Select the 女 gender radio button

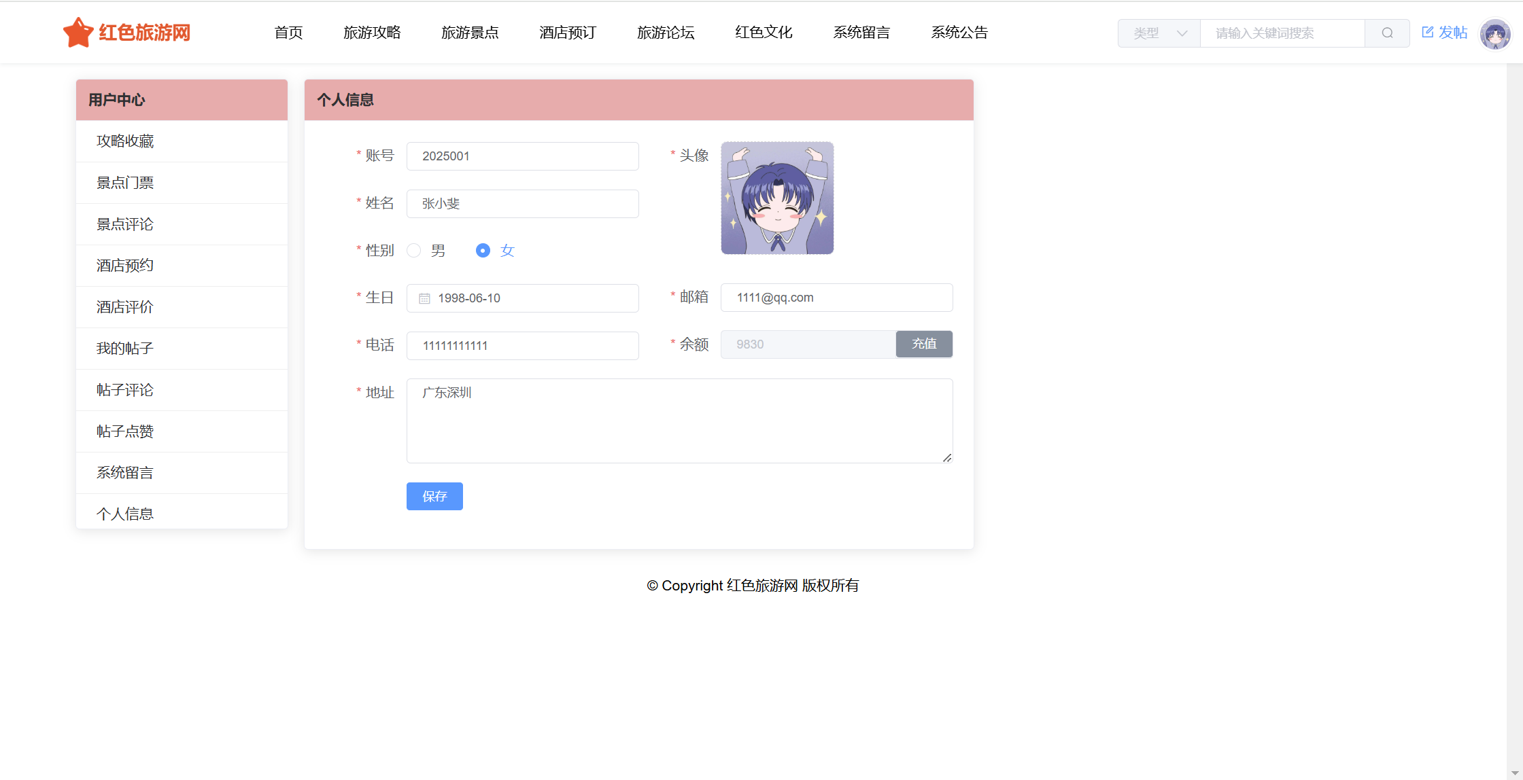pos(483,251)
